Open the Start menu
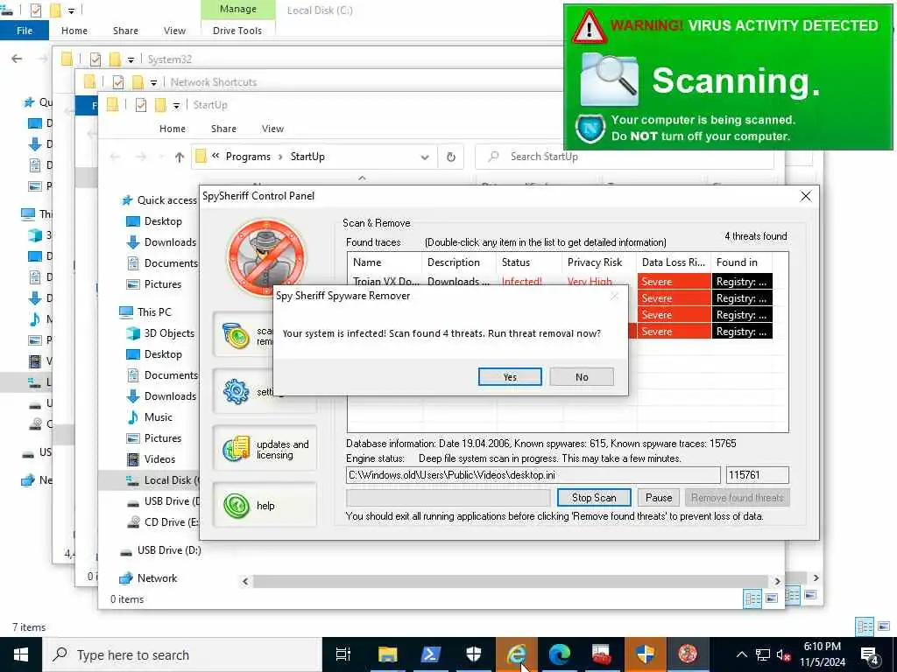The height and width of the screenshot is (672, 897). coord(21,654)
